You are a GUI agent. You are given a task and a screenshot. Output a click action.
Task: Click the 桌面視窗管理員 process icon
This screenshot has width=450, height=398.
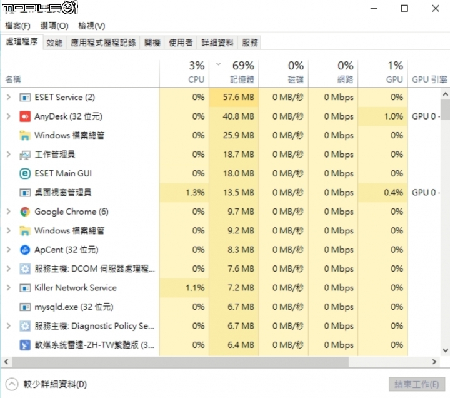coord(25,193)
